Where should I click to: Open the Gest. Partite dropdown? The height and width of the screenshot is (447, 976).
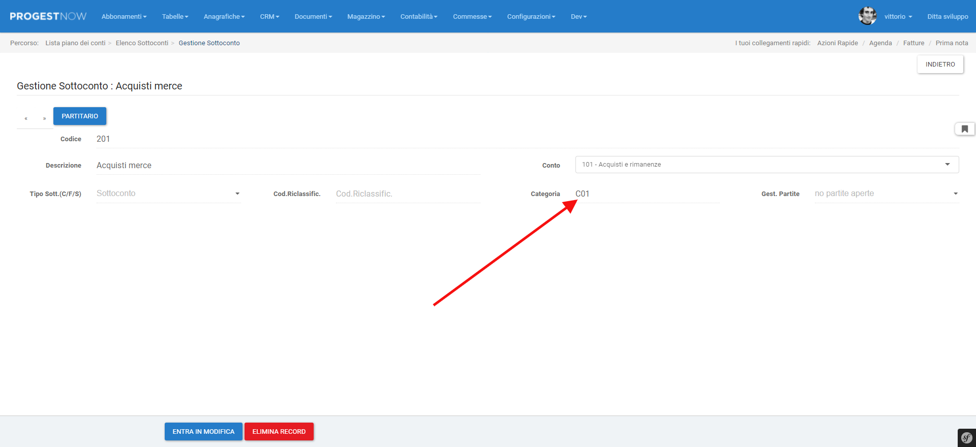click(886, 194)
